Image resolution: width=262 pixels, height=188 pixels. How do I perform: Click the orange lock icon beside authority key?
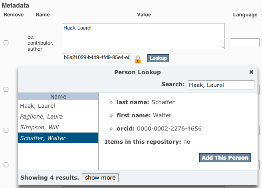coord(138,59)
